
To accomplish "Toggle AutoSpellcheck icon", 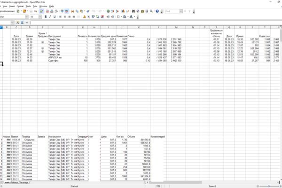I will point(67,11).
